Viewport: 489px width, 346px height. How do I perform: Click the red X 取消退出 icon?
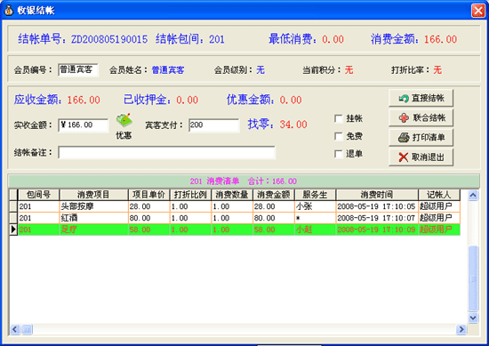[404, 157]
